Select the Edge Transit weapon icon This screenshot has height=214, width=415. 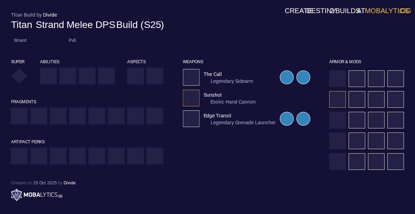(191, 119)
